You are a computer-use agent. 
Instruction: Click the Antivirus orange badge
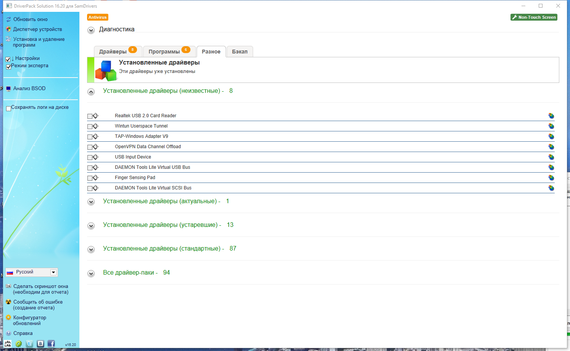98,17
